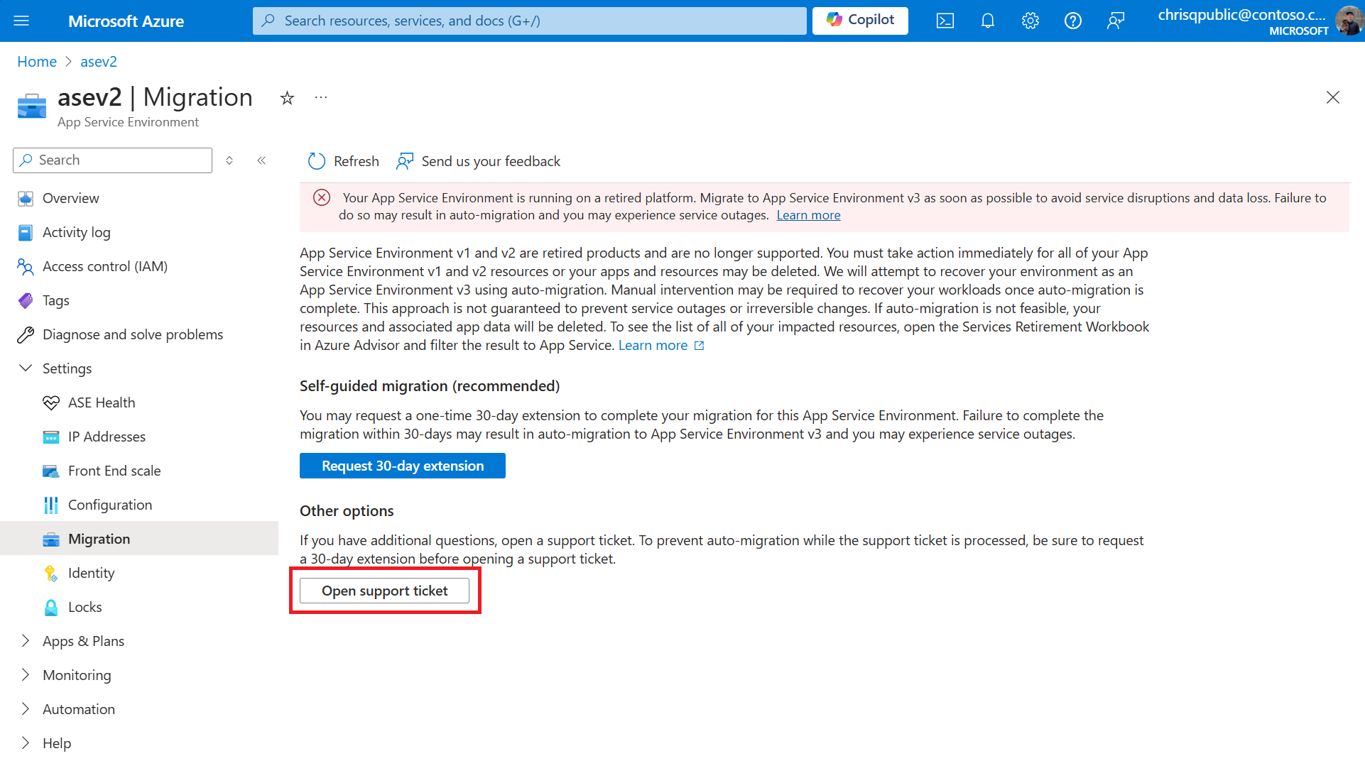Click the Identity icon in sidebar
1365x778 pixels.
(52, 573)
